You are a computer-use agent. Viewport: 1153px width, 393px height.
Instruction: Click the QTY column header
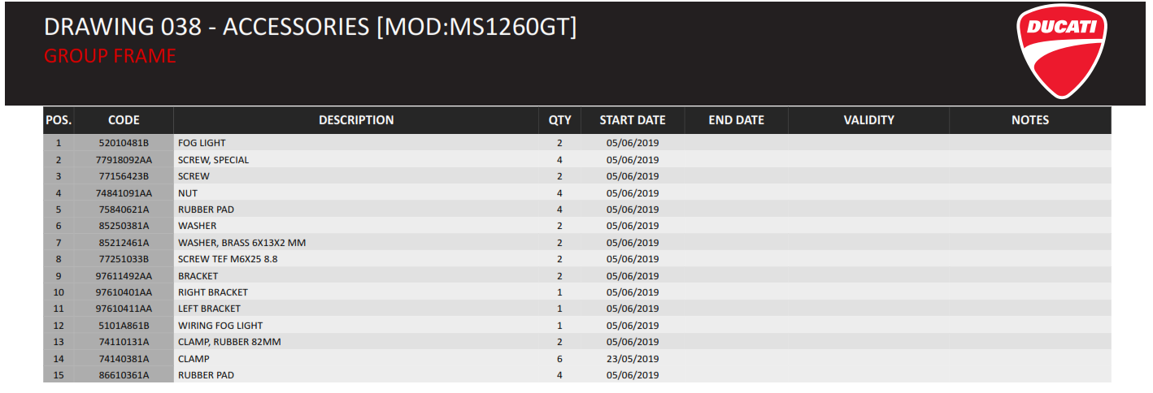click(x=559, y=120)
